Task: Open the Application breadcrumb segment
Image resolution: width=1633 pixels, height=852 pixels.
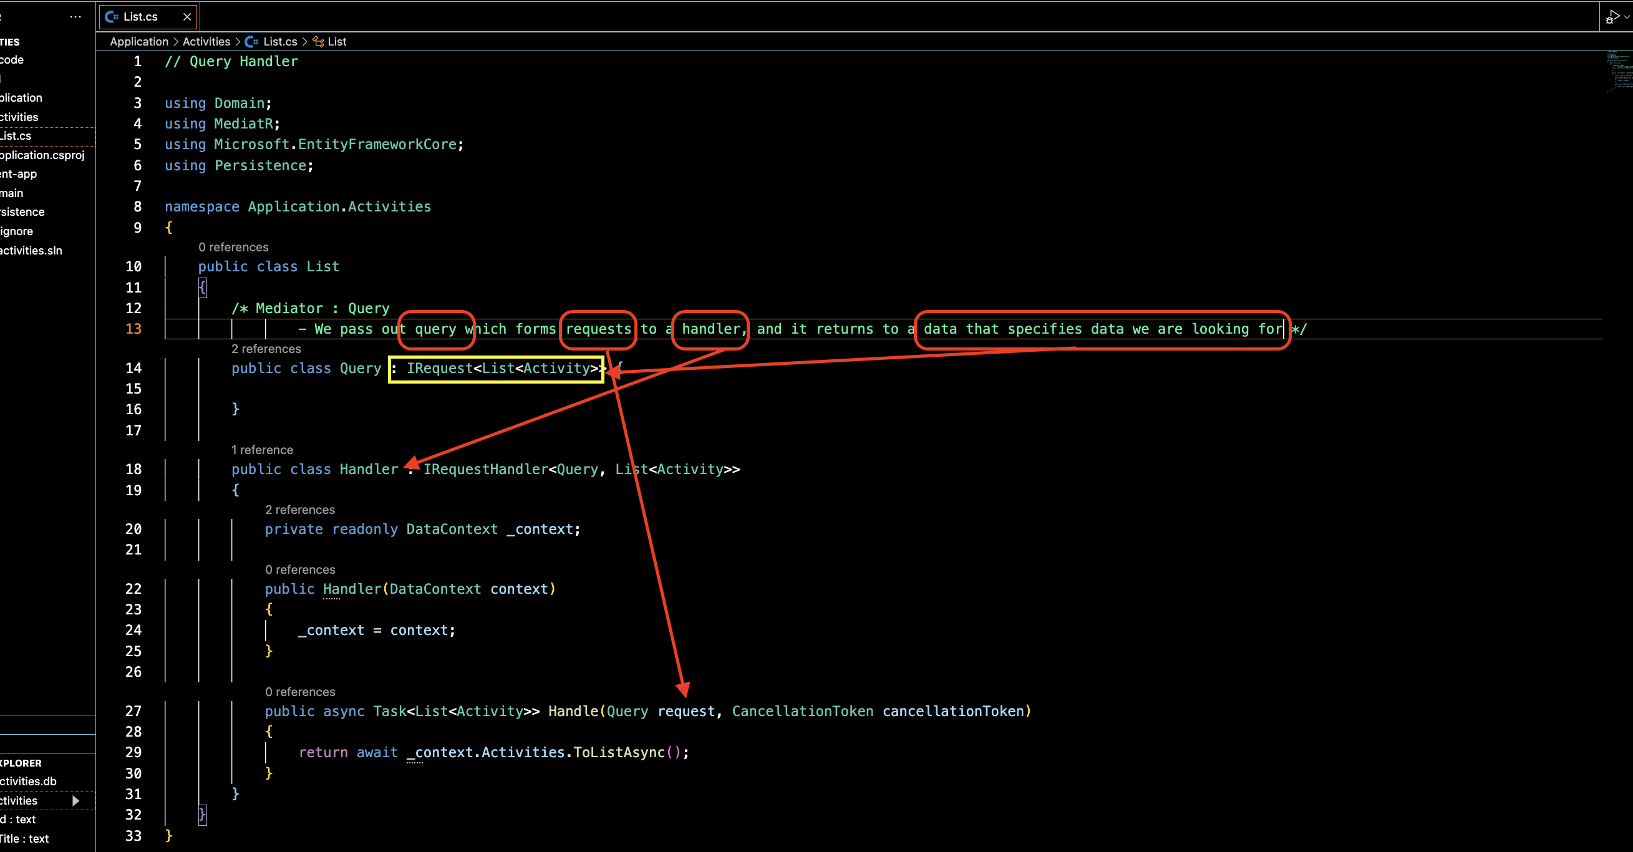Action: (139, 42)
